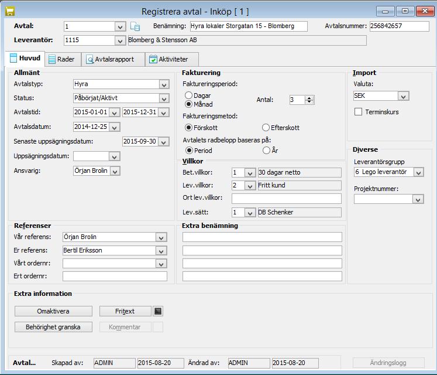
Task: Expand the Leverantör dropdown
Action: 120,41
